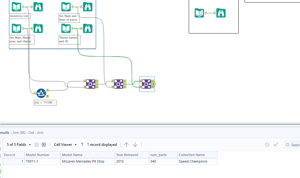Image resolution: width=300 pixels, height=178 pixels.
Task: Click the Browse tool next to Inventory List
Action: click(38, 7)
